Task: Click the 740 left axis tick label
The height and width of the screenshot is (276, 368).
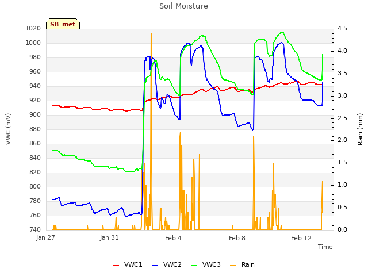Action: (x=34, y=229)
